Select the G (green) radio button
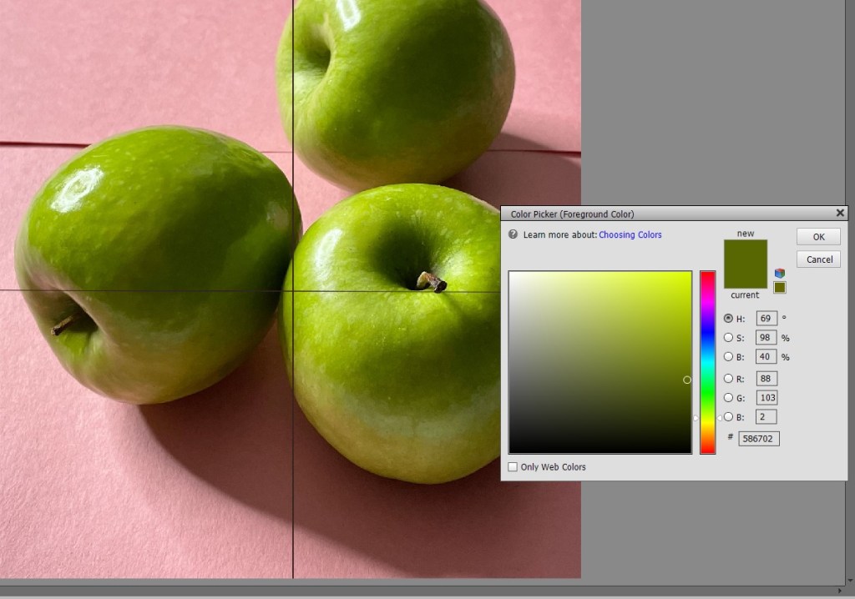This screenshot has height=599, width=855. tap(728, 398)
